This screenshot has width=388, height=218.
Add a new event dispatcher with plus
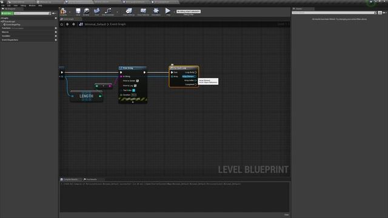[56, 40]
